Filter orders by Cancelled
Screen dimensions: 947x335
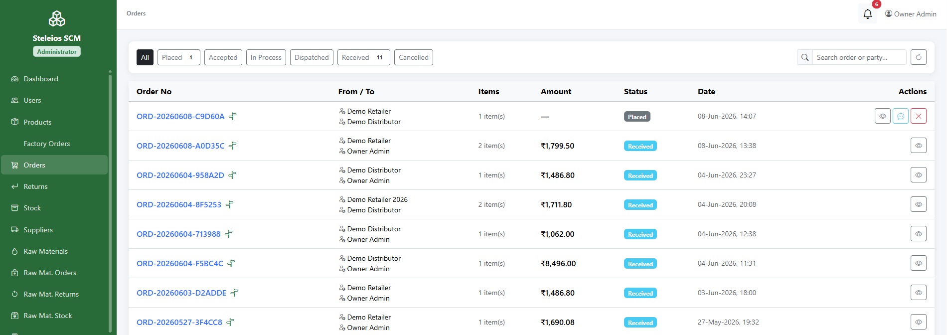click(x=414, y=57)
